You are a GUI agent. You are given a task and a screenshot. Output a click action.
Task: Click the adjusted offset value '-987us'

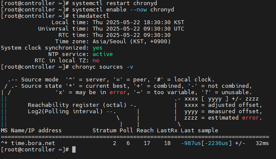click(191, 143)
